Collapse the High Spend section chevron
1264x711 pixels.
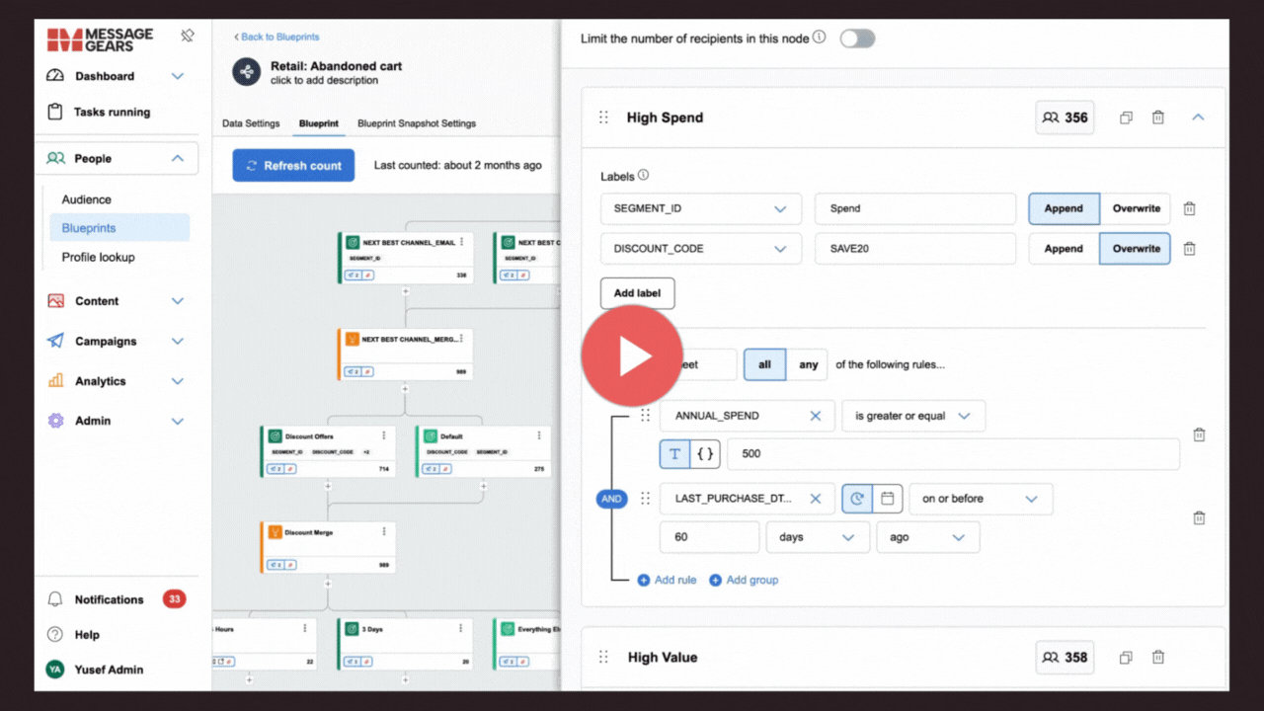(1198, 118)
